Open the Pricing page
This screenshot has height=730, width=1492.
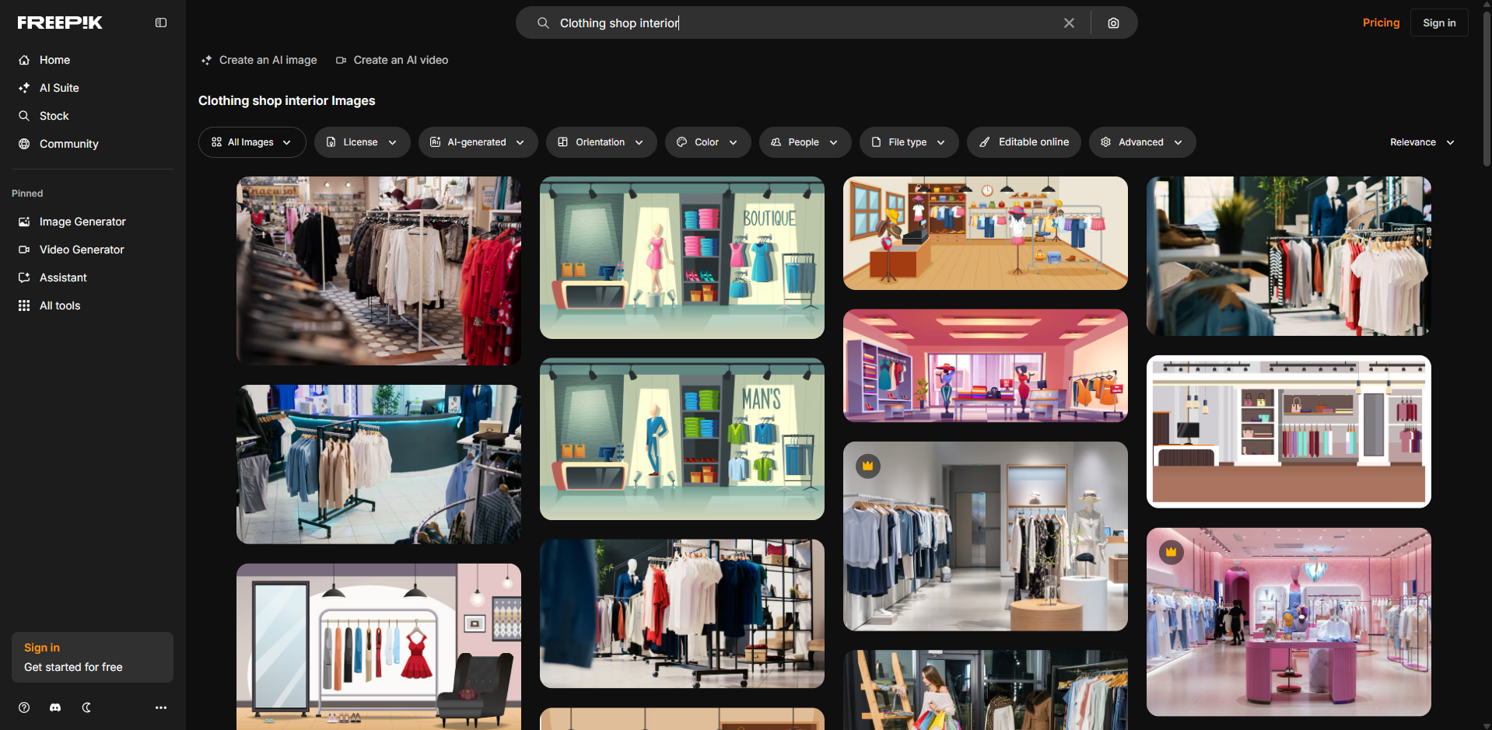(1381, 23)
